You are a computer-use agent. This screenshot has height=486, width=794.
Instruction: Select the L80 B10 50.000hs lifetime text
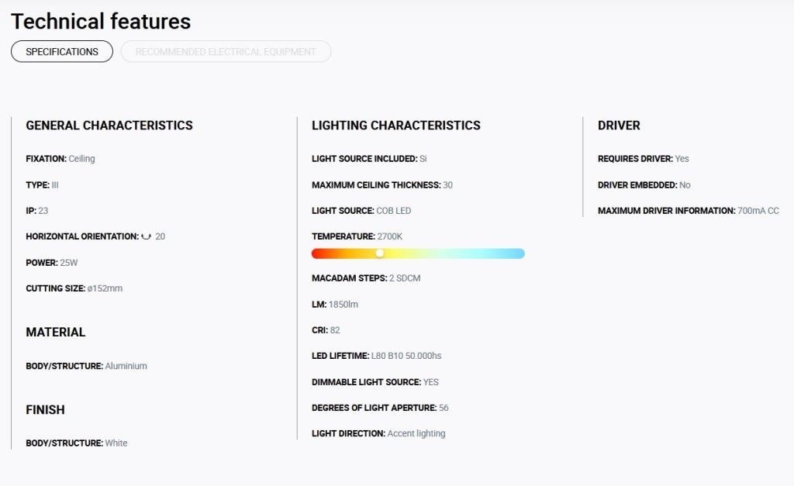(406, 356)
